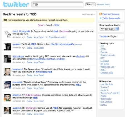Viewport: 125px width, 117px height.
Task: Open the tinyurl.com/cse86w link
Action: (x=62, y=44)
